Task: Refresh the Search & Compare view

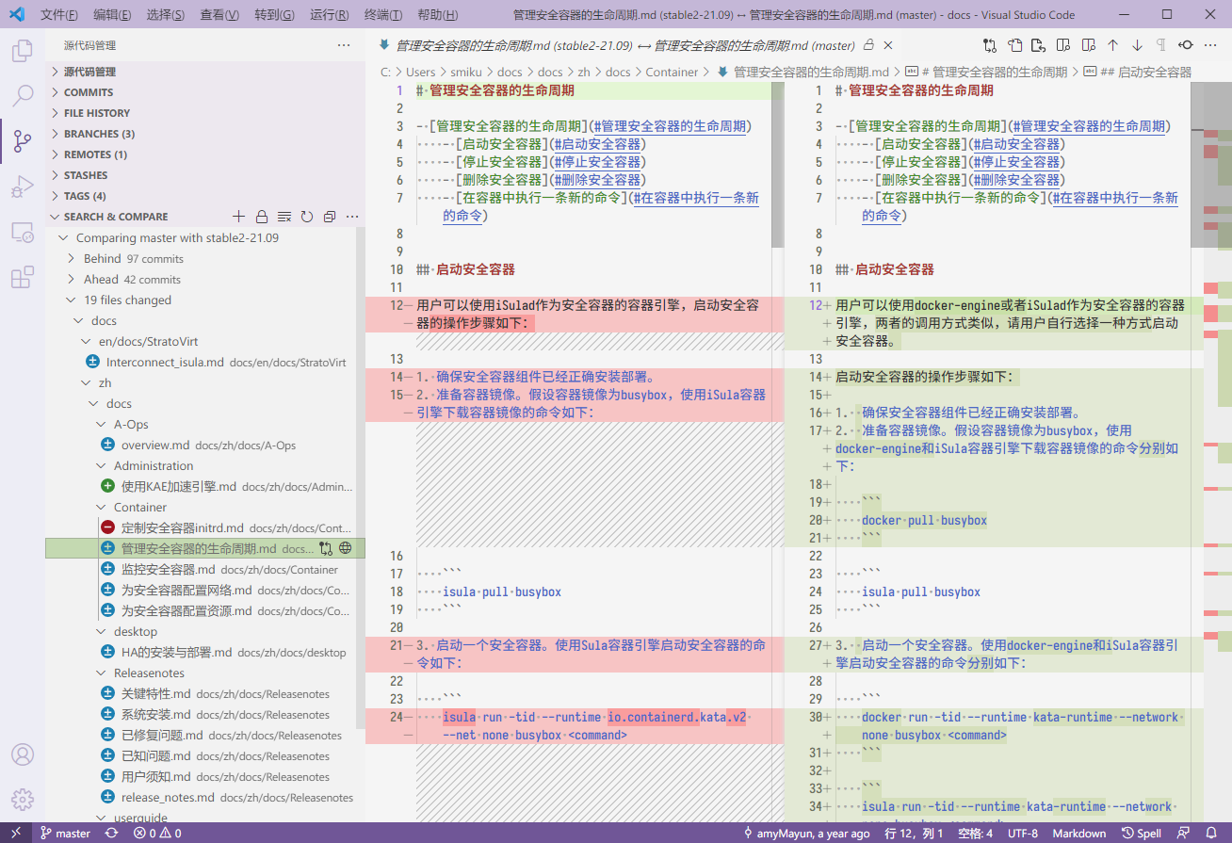Action: (x=307, y=217)
